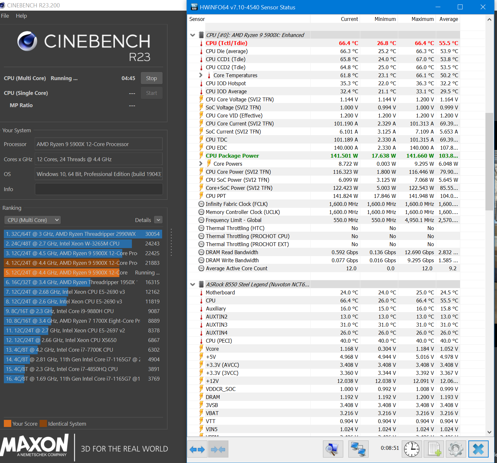Click the clock icon beside Infinity Fabric Clock (FCLK)
The height and width of the screenshot is (463, 497).
[x=201, y=204]
